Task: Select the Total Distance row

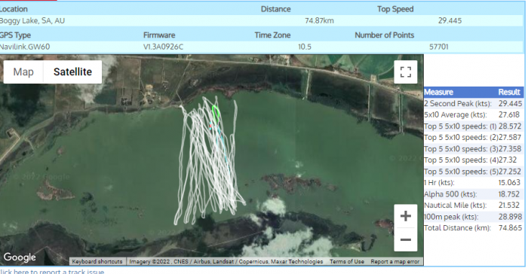Action: (x=474, y=228)
